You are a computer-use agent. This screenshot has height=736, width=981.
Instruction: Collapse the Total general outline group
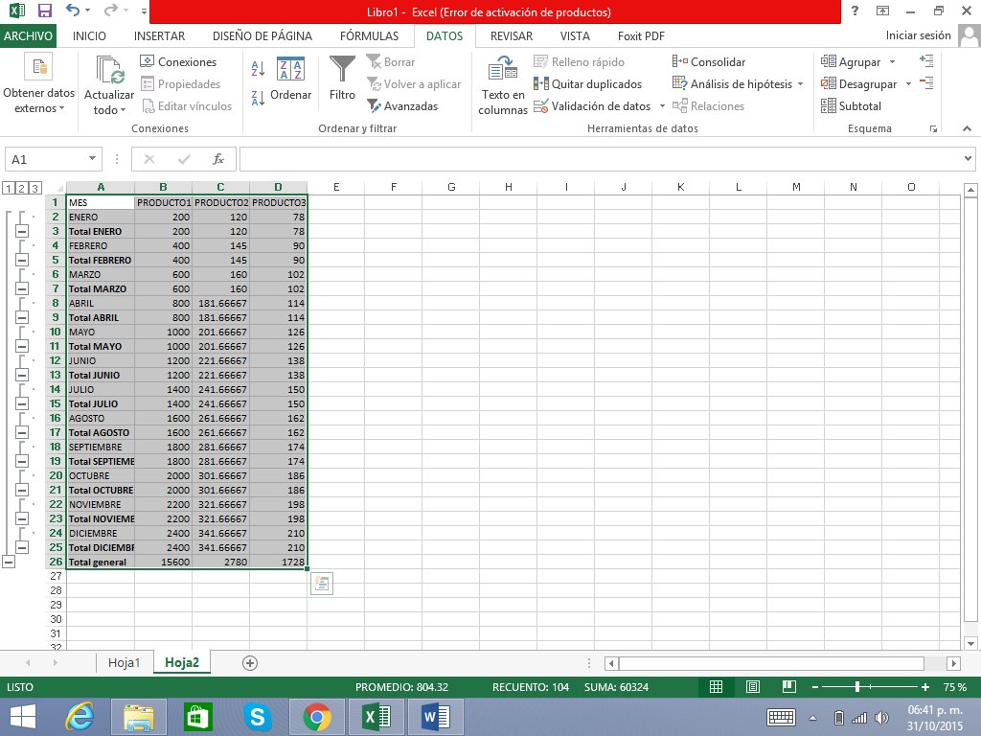[9, 563]
